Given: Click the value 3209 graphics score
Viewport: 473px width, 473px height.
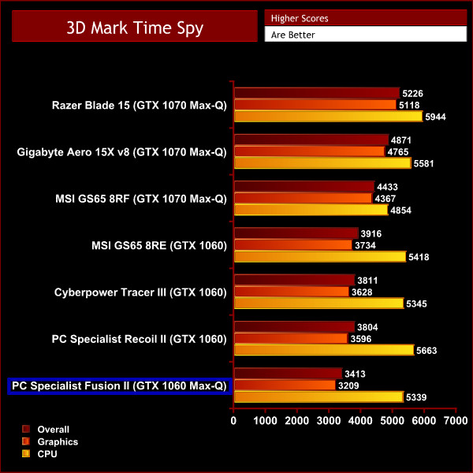Looking at the screenshot, I should (348, 385).
